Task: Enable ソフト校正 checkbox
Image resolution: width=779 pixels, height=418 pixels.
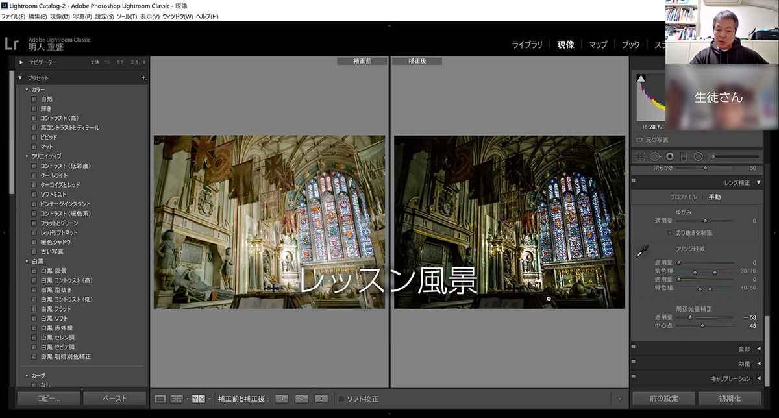Action: (341, 399)
